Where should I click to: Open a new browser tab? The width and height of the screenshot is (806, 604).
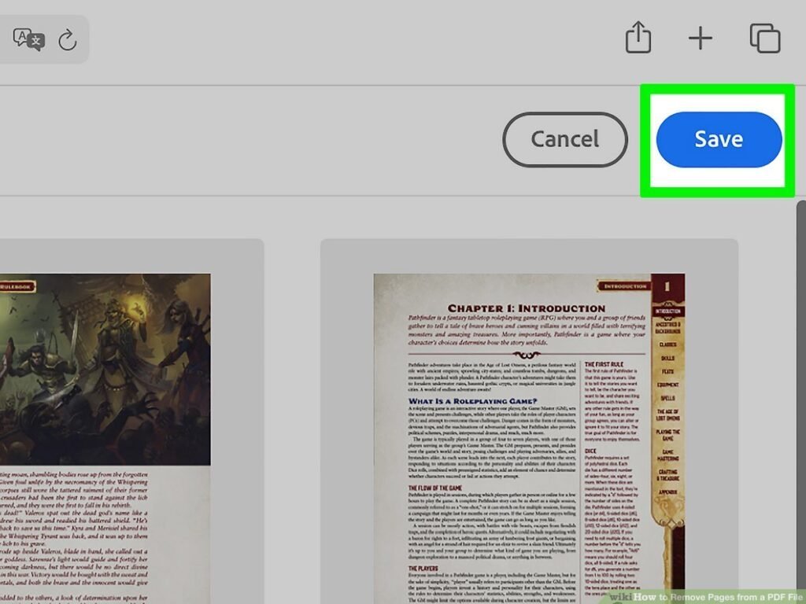pos(700,38)
